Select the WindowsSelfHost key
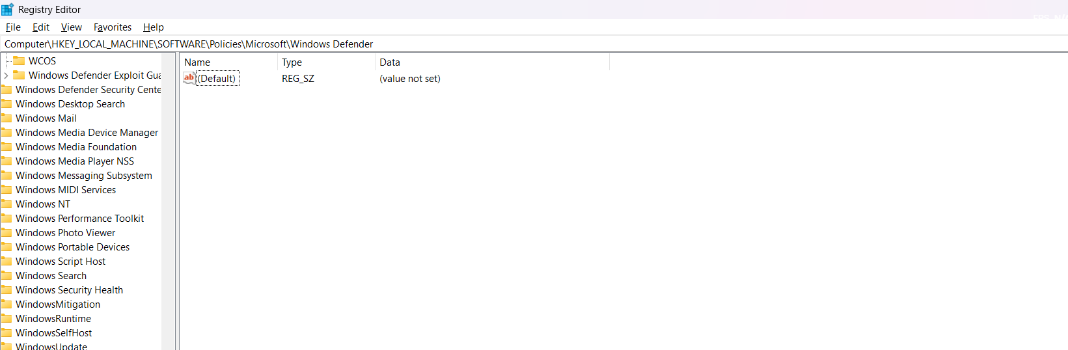1068x350 pixels. click(x=54, y=333)
